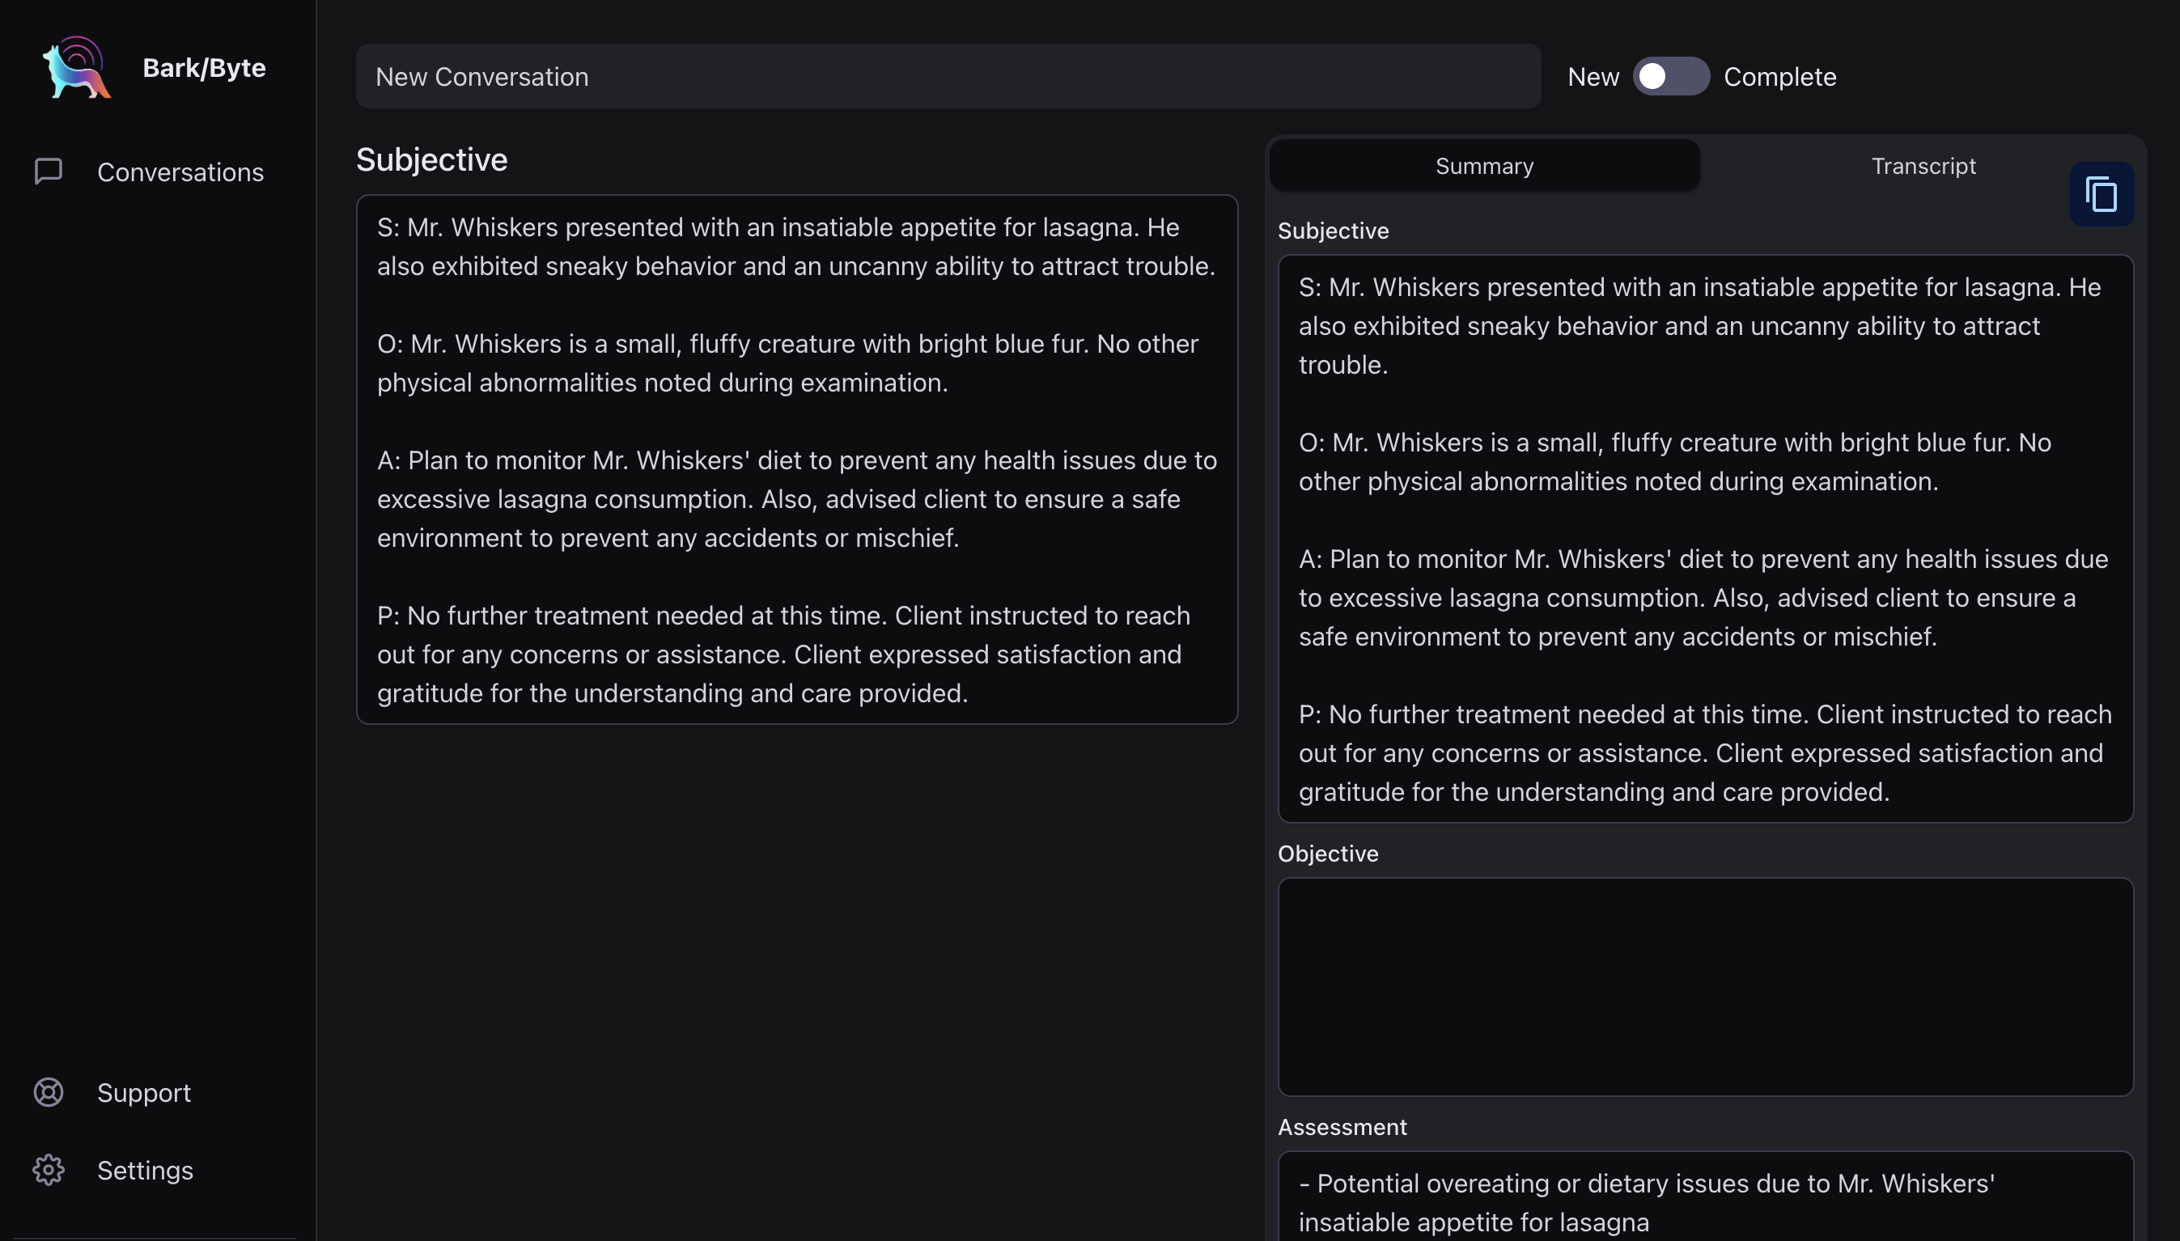Switch to the Transcript tab

tap(1923, 165)
